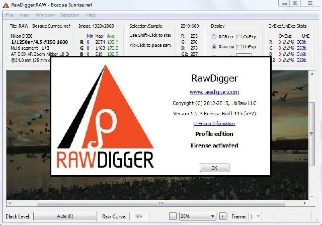This screenshot has height=225, width=322.
Task: Click the 'License activated' text
Action: click(214, 145)
